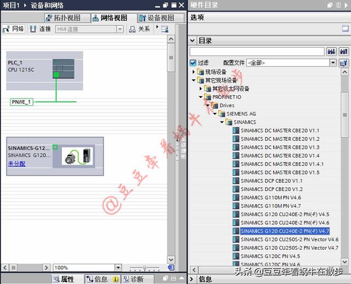
Task: Click the catalog search input field
Action: coord(257,51)
